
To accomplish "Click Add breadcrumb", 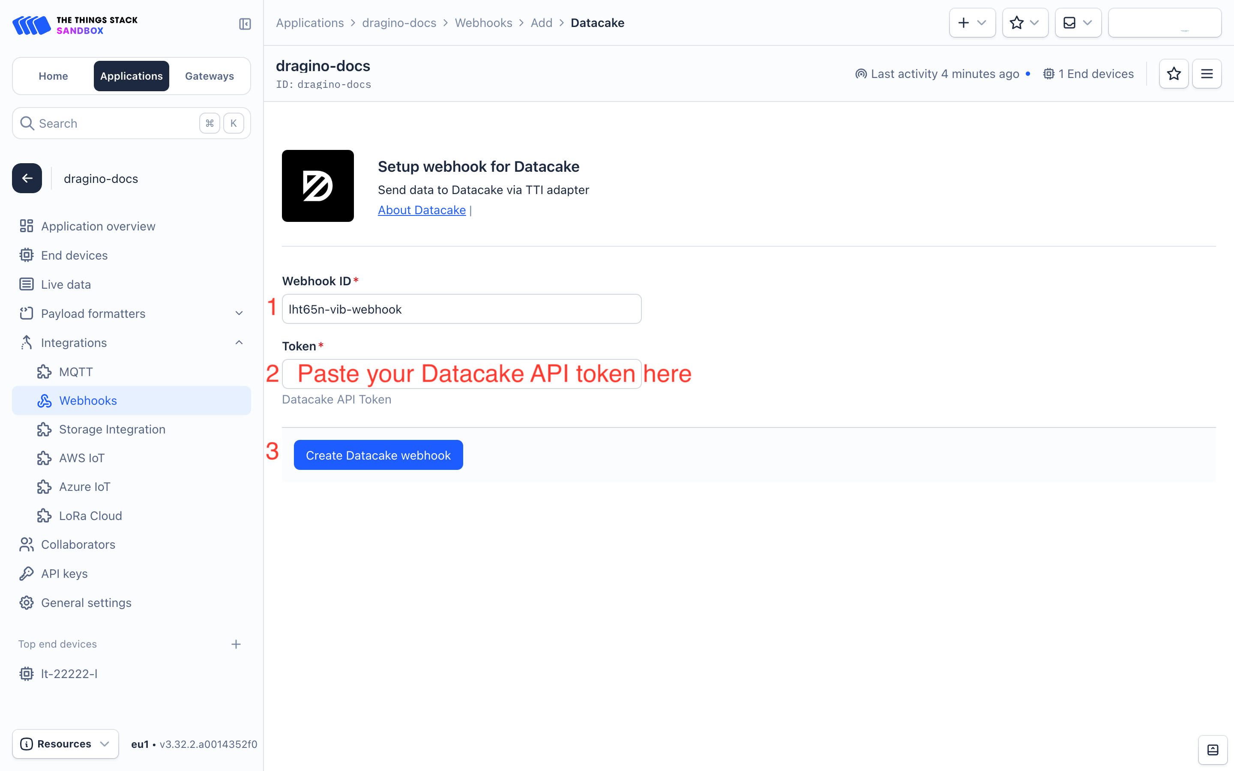I will 541,23.
